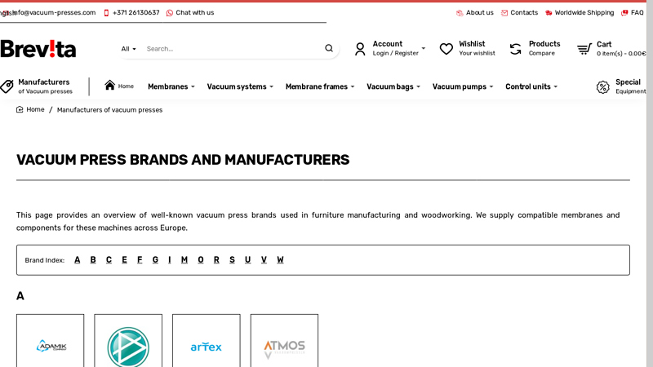This screenshot has width=653, height=367.
Task: Jump to brand index letter B
Action: (93, 259)
